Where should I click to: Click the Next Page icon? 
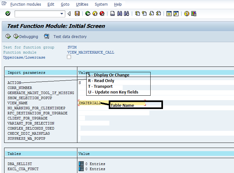[x=152, y=14]
